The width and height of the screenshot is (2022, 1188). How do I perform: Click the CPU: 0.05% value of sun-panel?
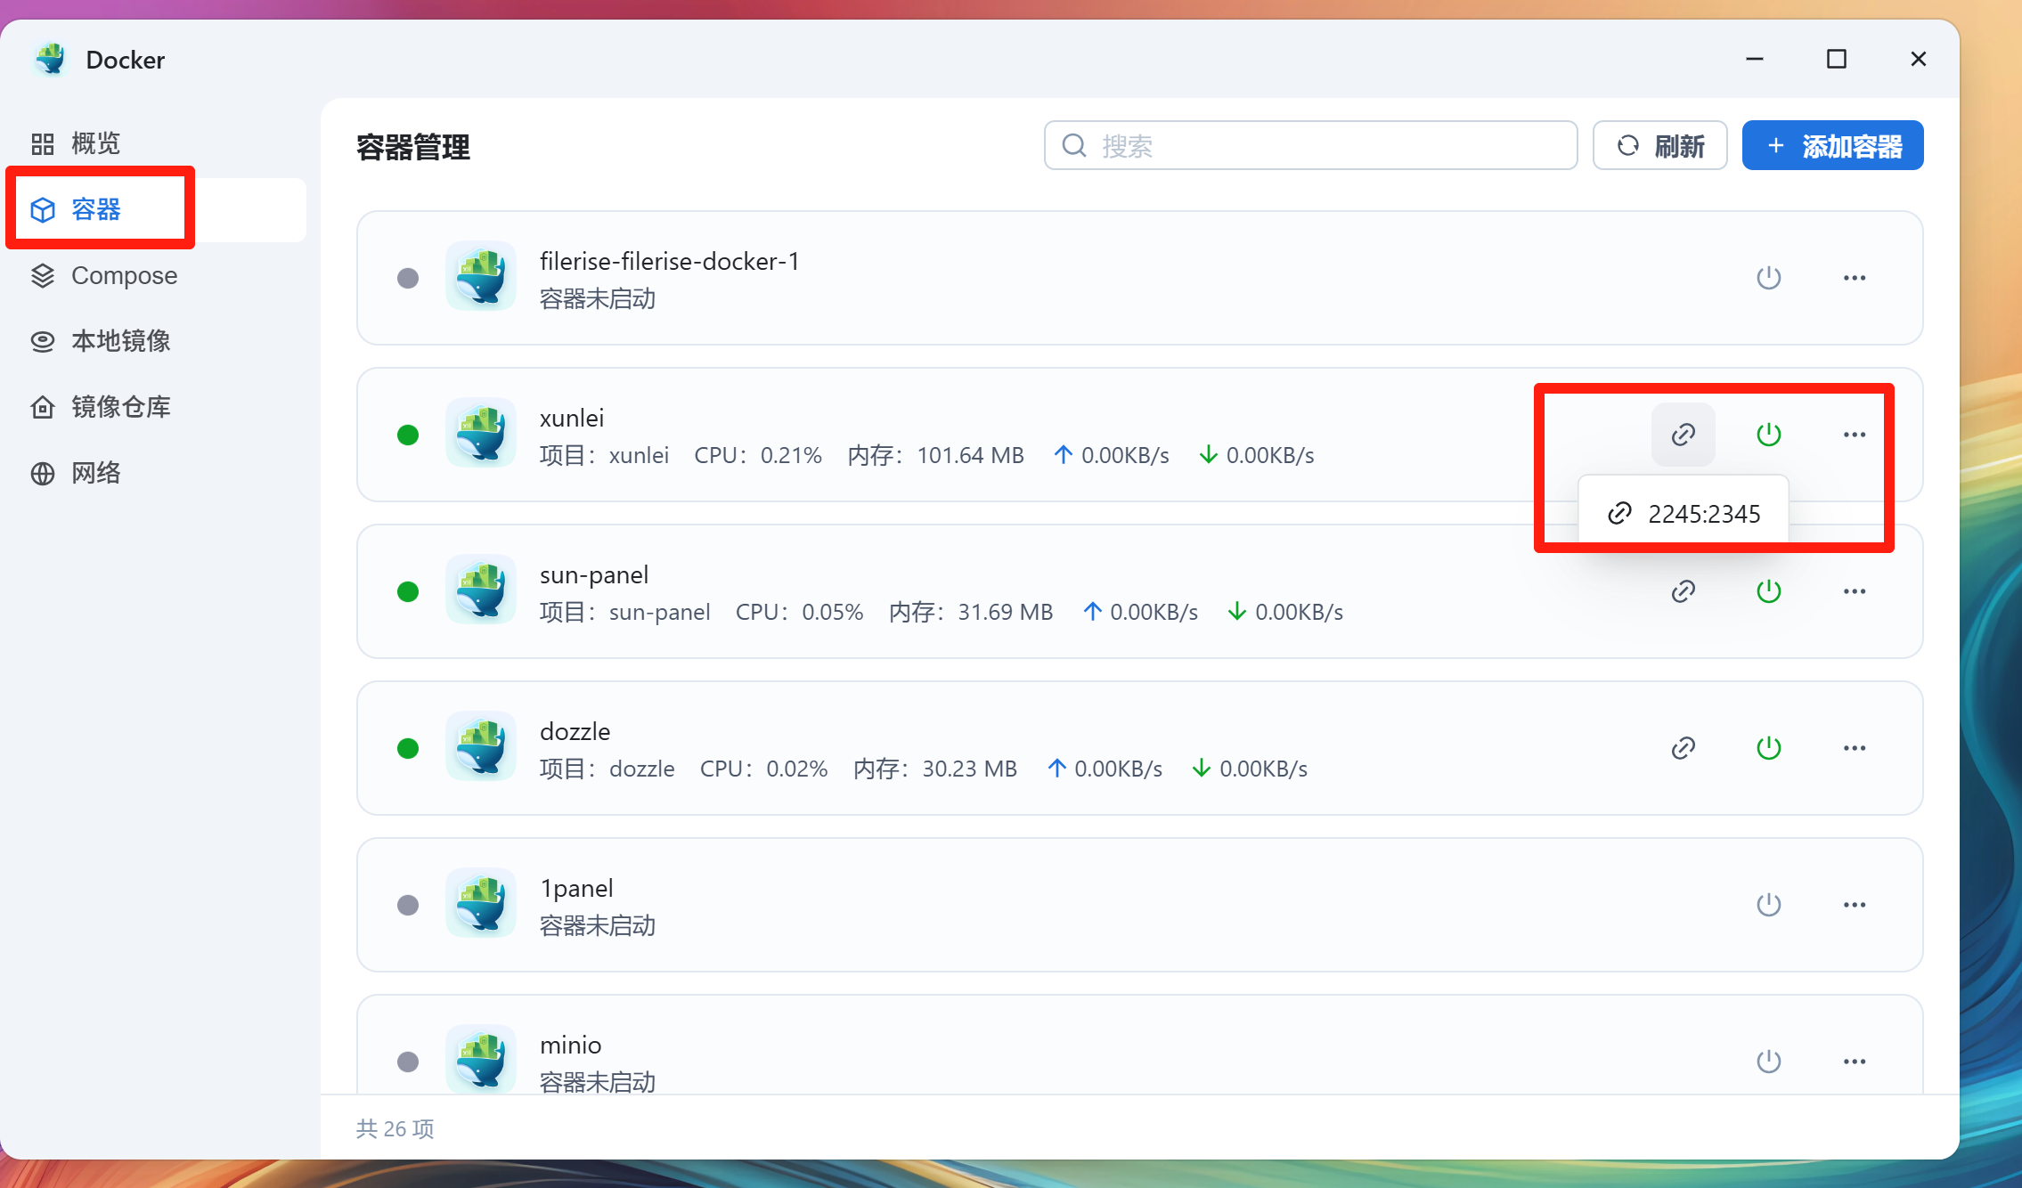[799, 612]
